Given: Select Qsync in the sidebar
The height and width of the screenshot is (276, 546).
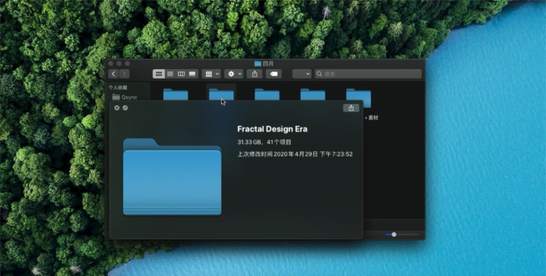Looking at the screenshot, I should click(x=125, y=97).
